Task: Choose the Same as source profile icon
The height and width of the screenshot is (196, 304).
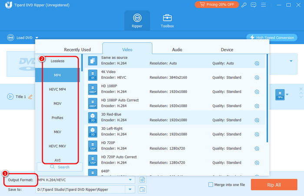Action: coord(93,61)
